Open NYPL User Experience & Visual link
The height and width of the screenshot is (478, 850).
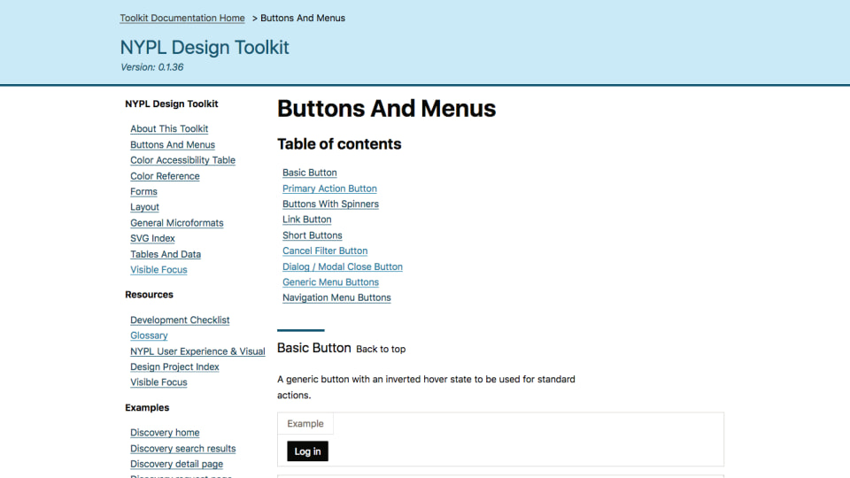tap(197, 351)
